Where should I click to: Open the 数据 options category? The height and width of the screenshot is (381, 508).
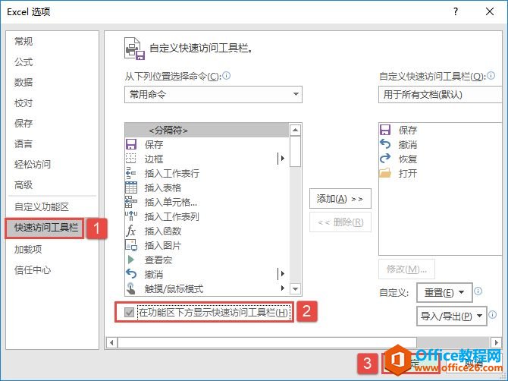tap(24, 82)
